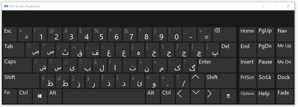The height and width of the screenshot is (107, 298).
Task: Open the Options key settings
Action: tap(248, 96)
